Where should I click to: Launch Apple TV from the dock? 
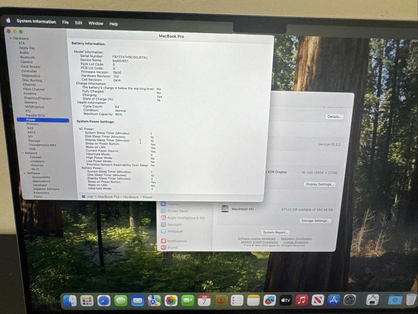[x=285, y=301]
